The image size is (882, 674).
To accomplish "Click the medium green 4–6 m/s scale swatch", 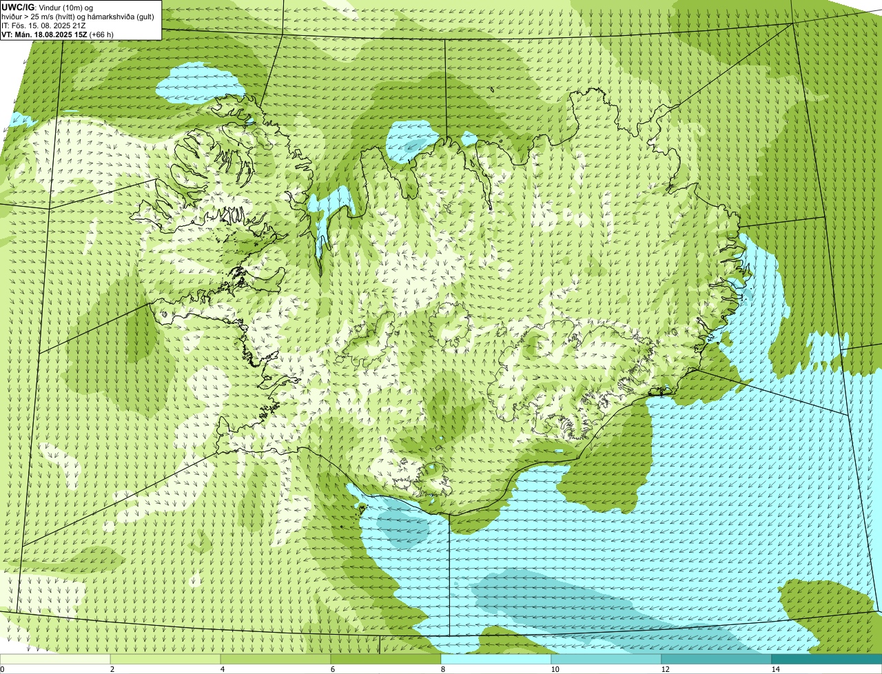I will pos(276,659).
